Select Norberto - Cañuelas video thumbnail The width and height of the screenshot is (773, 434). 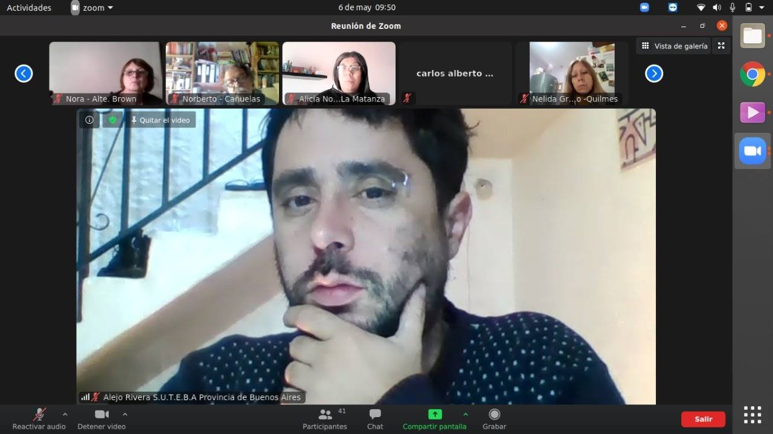(x=222, y=73)
